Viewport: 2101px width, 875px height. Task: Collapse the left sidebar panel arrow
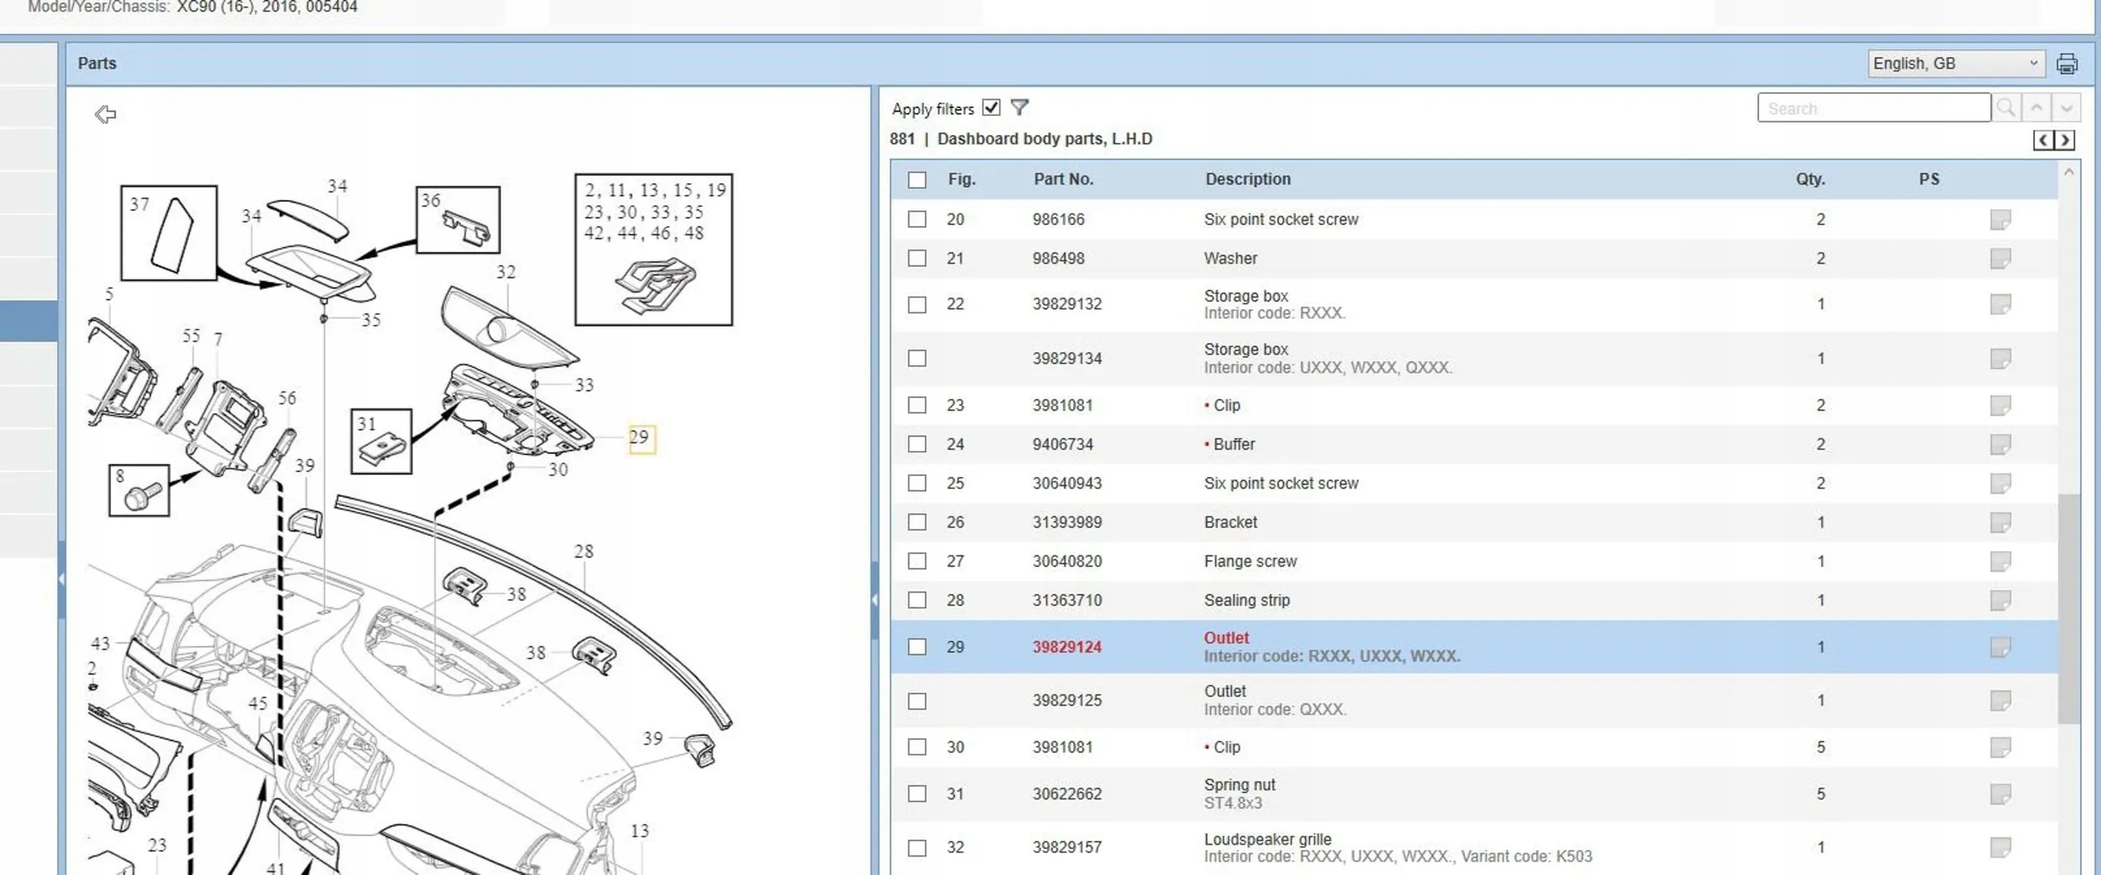61,579
